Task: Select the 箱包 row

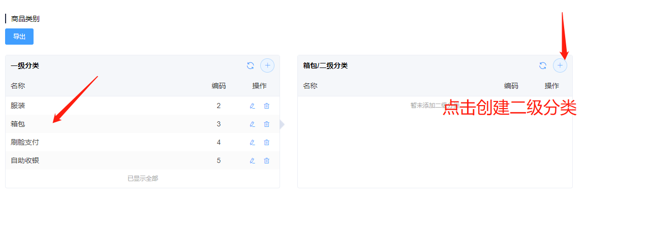Action: pyautogui.click(x=142, y=124)
